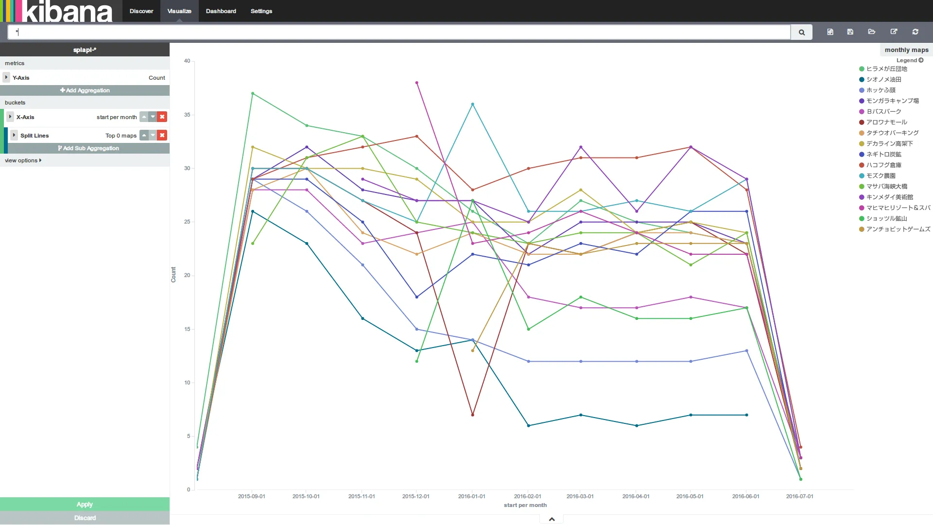Click the Legend heading text
This screenshot has height=525, width=933.
tap(906, 60)
